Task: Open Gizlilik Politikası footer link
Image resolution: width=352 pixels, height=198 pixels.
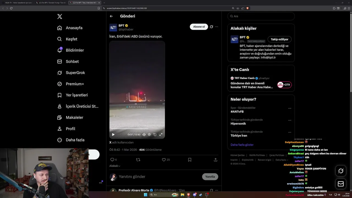Action: pyautogui.click(x=257, y=155)
